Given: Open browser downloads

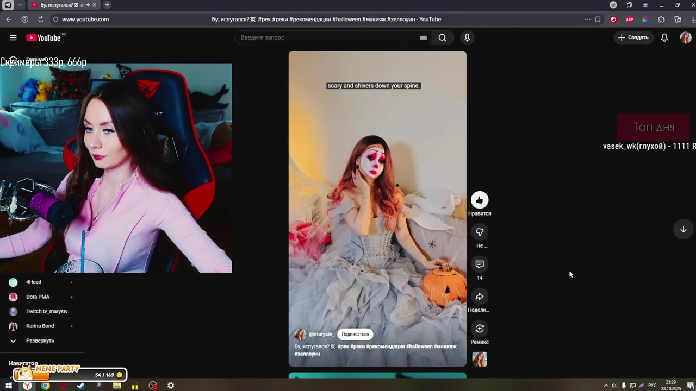Looking at the screenshot, I should [693, 19].
